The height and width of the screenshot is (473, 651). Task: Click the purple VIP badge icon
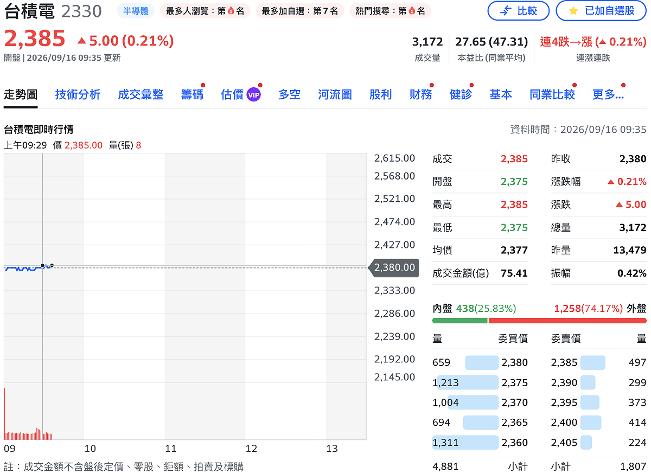[x=253, y=95]
